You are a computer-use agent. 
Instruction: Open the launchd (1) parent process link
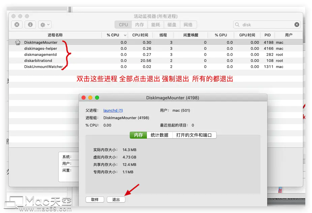coord(113,110)
